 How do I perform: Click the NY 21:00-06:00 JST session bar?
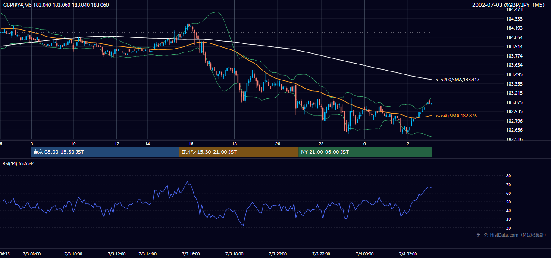pyautogui.click(x=365, y=152)
